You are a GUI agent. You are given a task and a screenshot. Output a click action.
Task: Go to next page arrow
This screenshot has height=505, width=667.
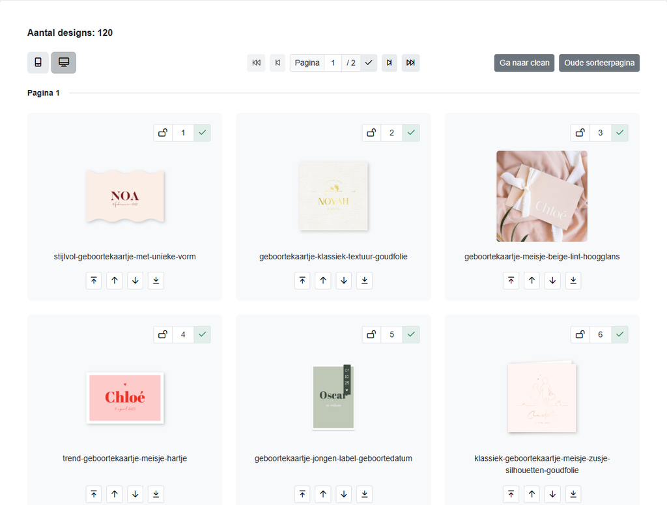coord(390,63)
